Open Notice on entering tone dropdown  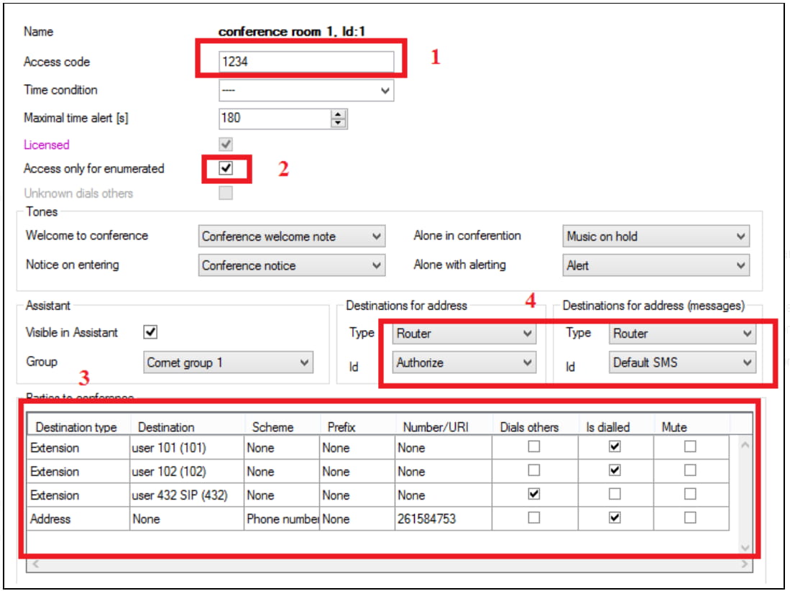pyautogui.click(x=292, y=265)
